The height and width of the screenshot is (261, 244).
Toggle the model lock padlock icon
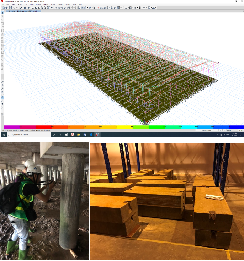pyautogui.click(x=24, y=7)
